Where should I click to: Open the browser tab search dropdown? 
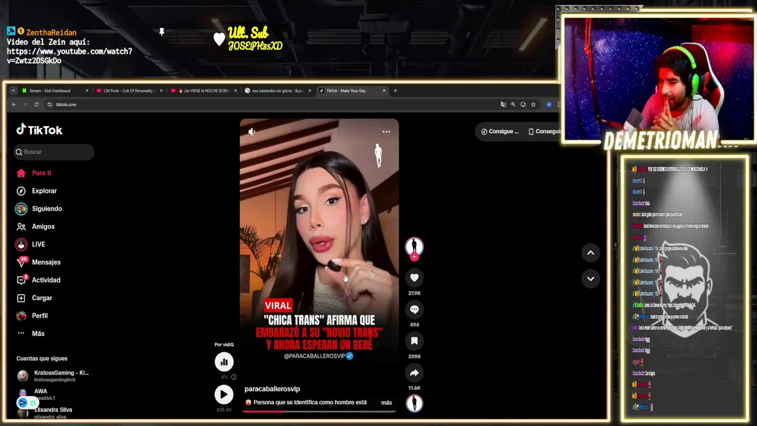tap(12, 91)
